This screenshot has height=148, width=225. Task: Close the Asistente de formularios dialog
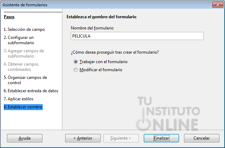[218, 5]
